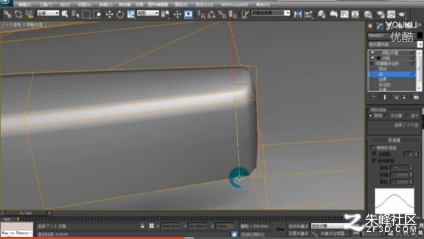424x239 pixels.
Task: Open the MAXScript menu
Action: 235,5
